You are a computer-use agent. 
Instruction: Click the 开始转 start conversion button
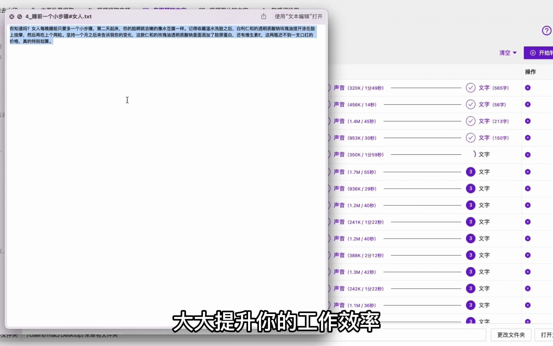538,53
